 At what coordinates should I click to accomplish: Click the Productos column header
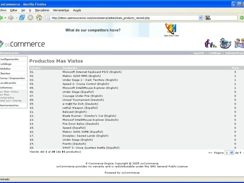point(70,68)
